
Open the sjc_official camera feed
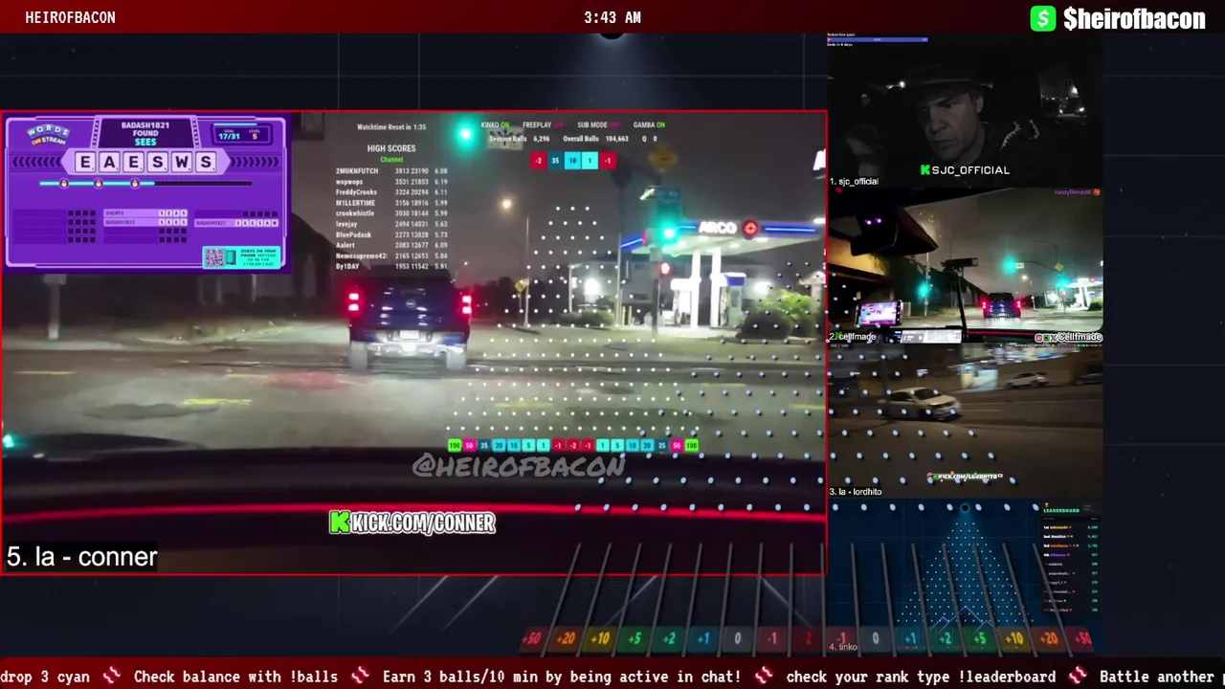(x=966, y=111)
